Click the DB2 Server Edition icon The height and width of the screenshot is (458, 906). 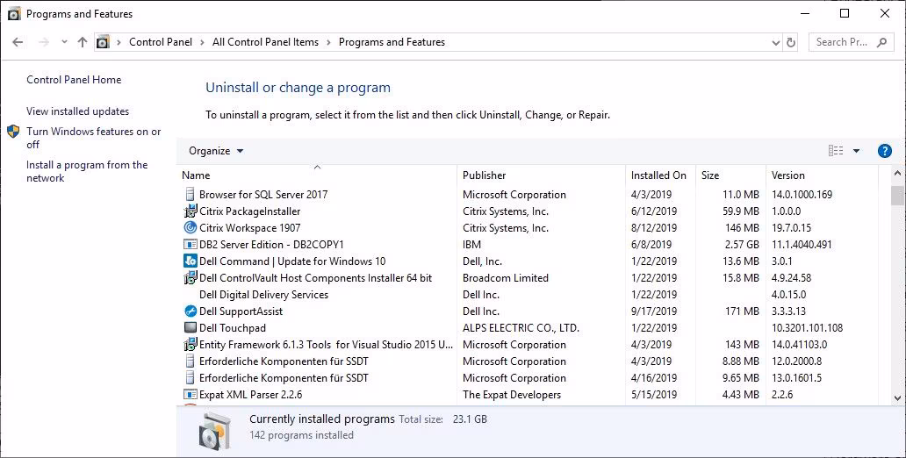[191, 245]
